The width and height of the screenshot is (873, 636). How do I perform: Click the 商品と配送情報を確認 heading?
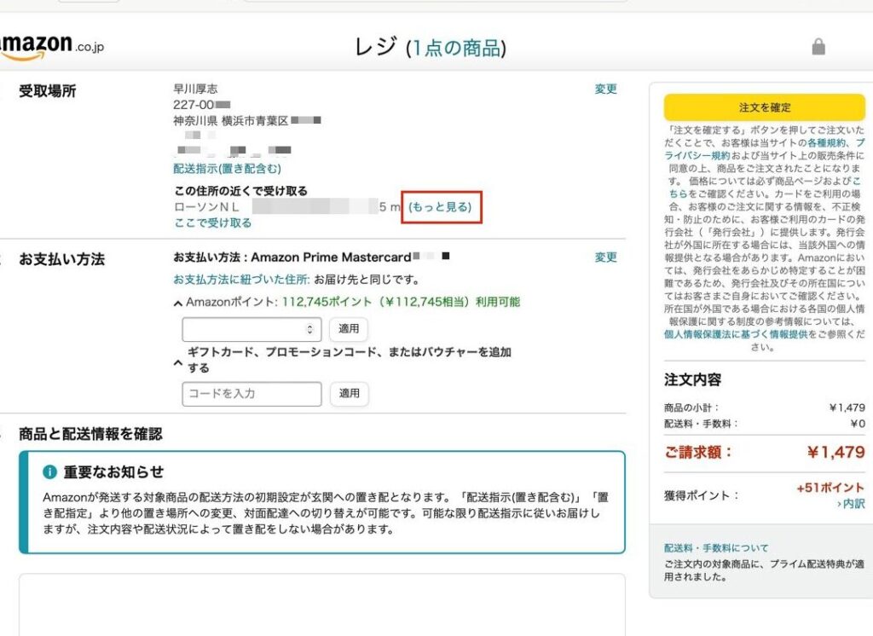pos(90,434)
